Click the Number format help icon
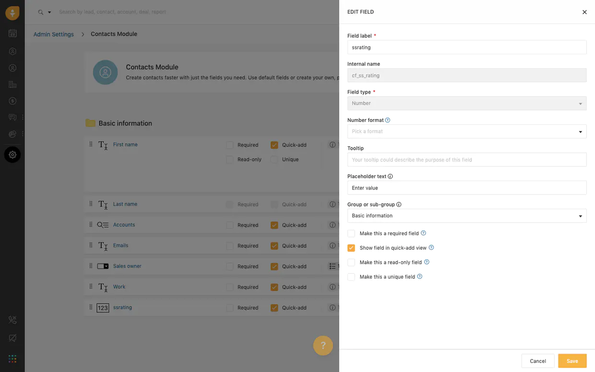Image resolution: width=595 pixels, height=372 pixels. point(388,120)
